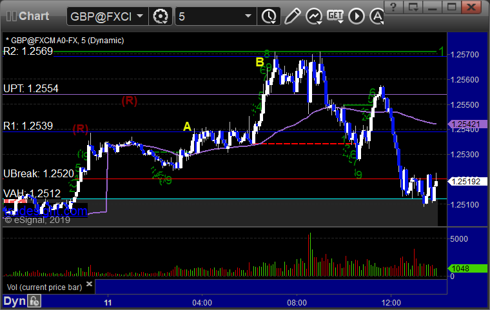Click the Chart panel grip handle
490x310 pixels.
(x=11, y=16)
